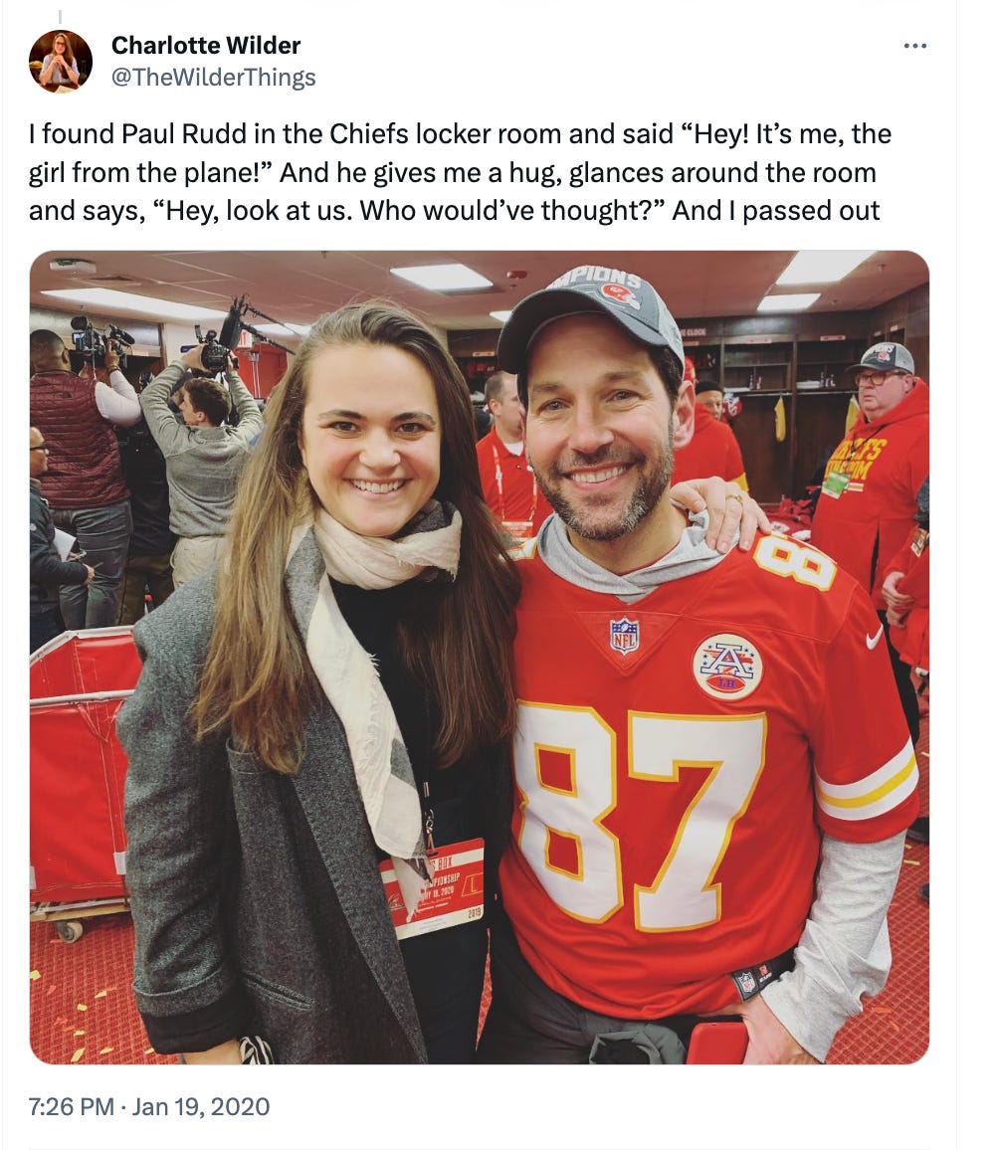Click the Jan 19, 2020 date text

click(x=200, y=1106)
